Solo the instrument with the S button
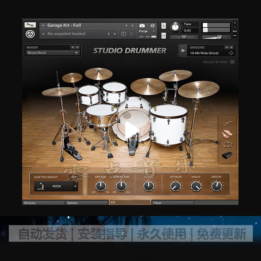This screenshot has height=261, width=261. click(x=164, y=25)
